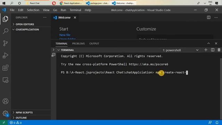Close the terminal panel
The width and height of the screenshot is (222, 125).
[216, 43]
